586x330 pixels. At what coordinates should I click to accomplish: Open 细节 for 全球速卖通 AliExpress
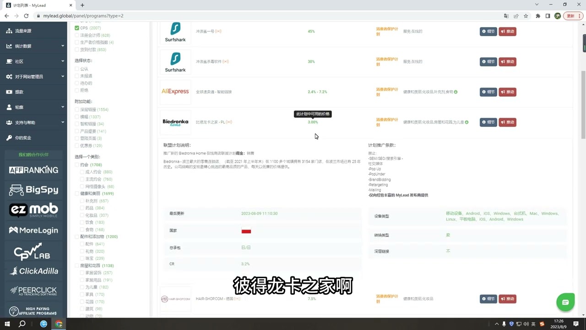(488, 92)
